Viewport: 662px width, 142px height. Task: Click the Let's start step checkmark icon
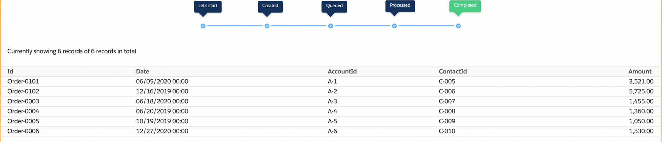point(203,26)
